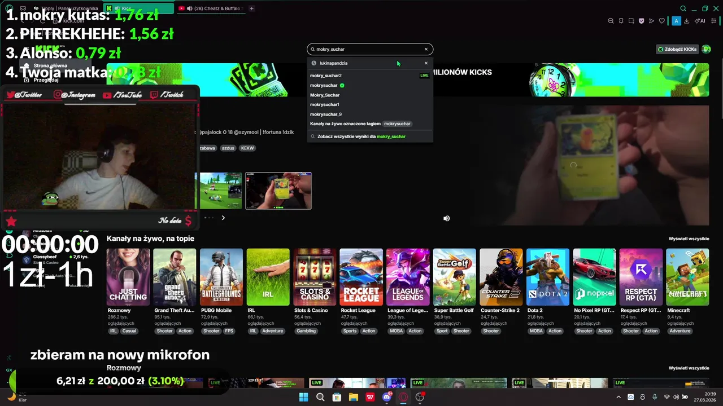Open the Rocket League category
This screenshot has width=723, height=406.
pos(361,277)
